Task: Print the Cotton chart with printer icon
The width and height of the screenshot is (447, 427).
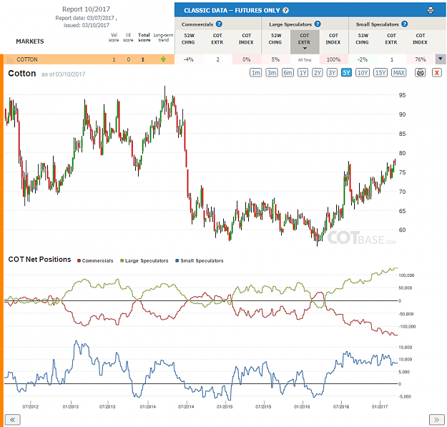Action: pos(421,73)
